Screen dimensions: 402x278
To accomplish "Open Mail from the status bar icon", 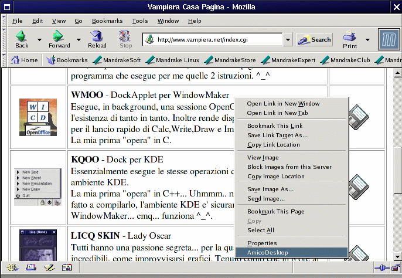I will (31, 267).
